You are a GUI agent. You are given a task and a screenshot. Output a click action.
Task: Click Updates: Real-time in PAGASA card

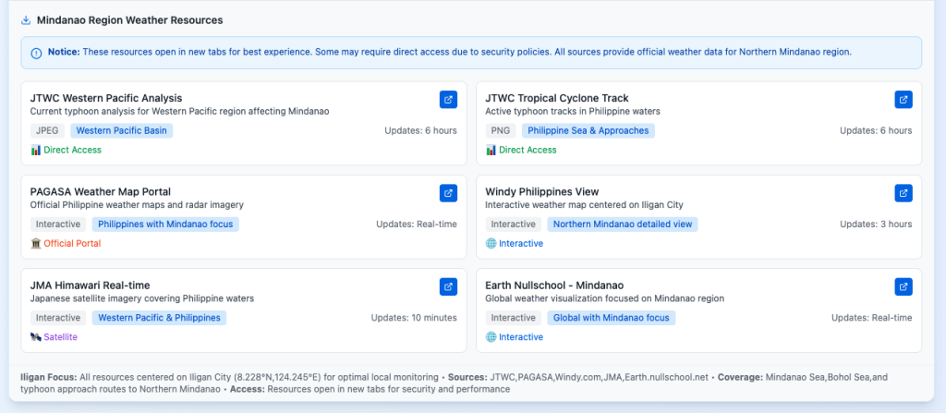(x=417, y=224)
